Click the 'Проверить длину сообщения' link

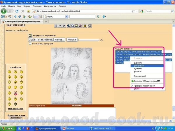click(x=16, y=116)
